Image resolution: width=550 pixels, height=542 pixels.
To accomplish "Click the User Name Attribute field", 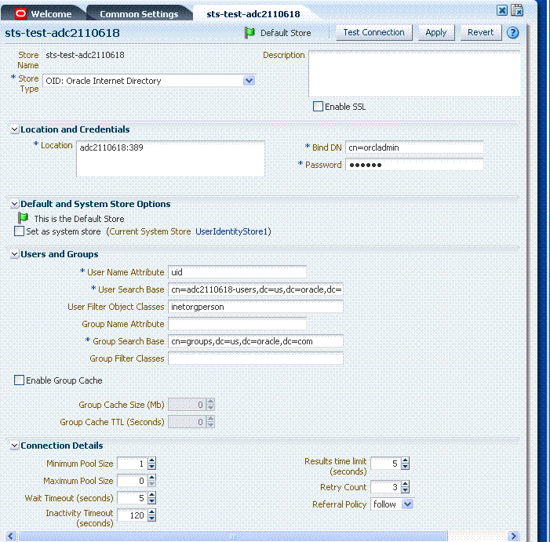I will (x=237, y=272).
